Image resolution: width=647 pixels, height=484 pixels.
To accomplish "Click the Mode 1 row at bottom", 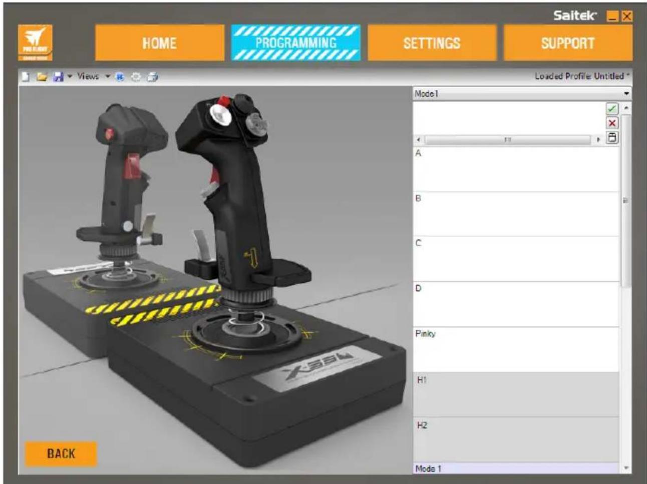I will [x=516, y=468].
